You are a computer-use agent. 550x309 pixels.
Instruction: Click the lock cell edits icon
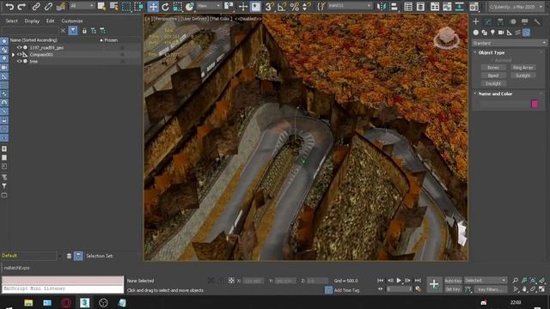[x=84, y=31]
